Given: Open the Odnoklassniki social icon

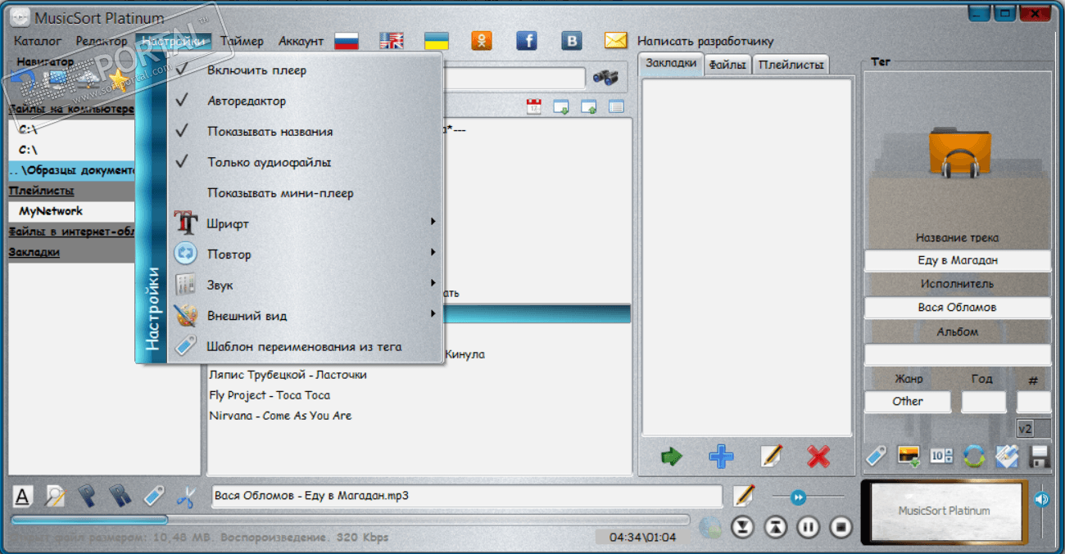Looking at the screenshot, I should click(482, 41).
